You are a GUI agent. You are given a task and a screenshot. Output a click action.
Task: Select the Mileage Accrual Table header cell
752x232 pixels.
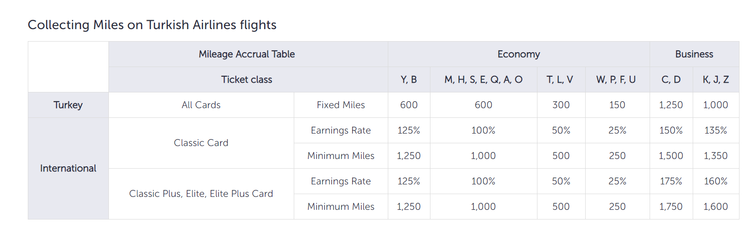247,54
